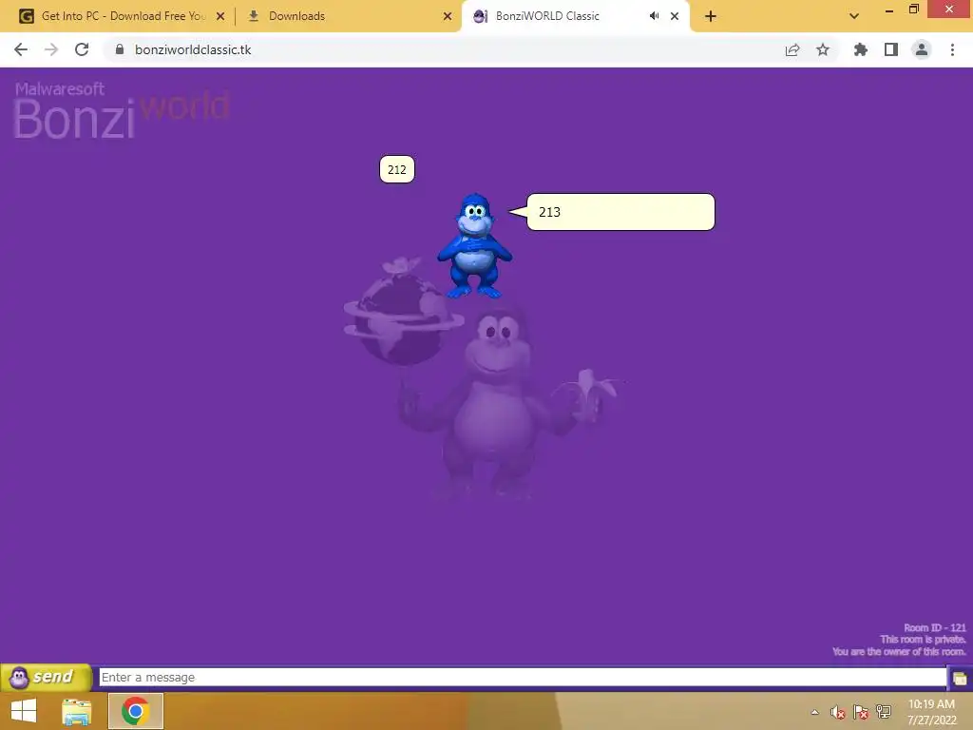
Task: Close the Downloads tab
Action: tap(448, 16)
